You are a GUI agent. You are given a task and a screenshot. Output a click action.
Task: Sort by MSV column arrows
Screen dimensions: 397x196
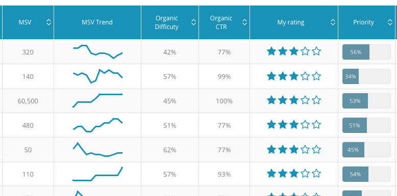tap(49, 22)
